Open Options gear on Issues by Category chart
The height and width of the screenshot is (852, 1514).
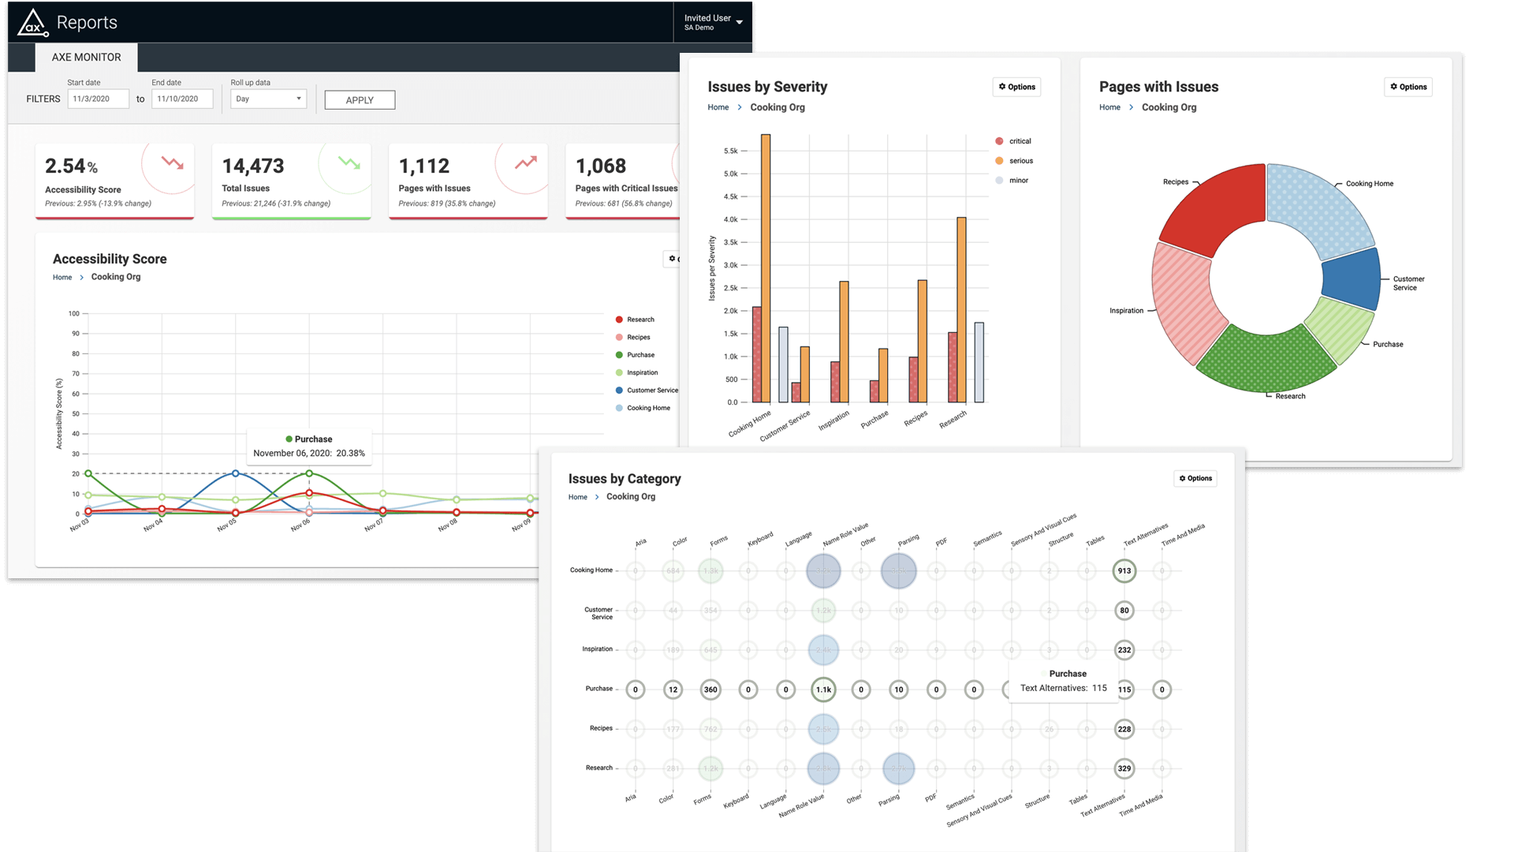pyautogui.click(x=1195, y=478)
